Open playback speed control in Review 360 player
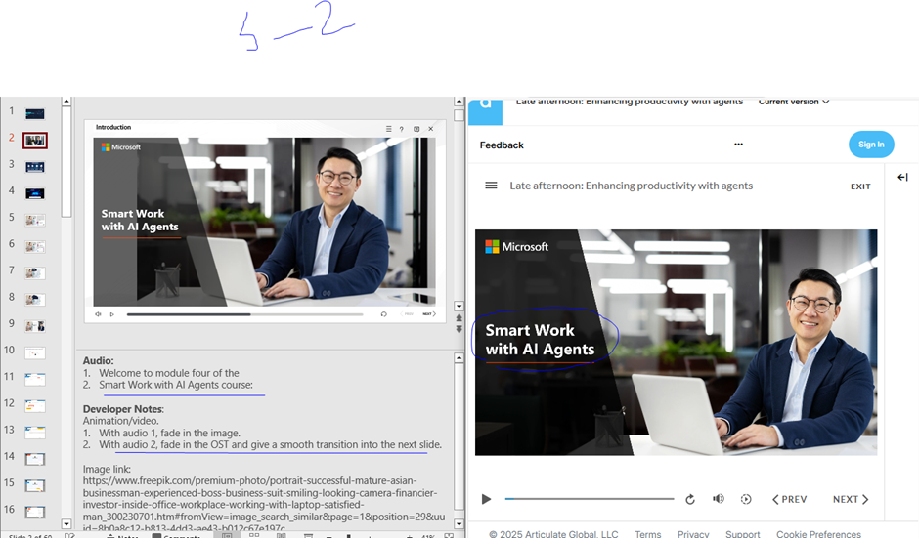The height and width of the screenshot is (538, 919). tap(746, 499)
